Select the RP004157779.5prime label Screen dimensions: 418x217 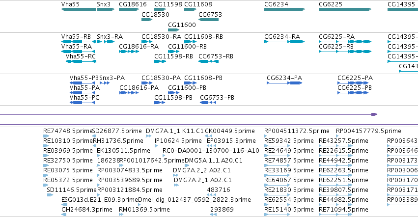pos(368,131)
